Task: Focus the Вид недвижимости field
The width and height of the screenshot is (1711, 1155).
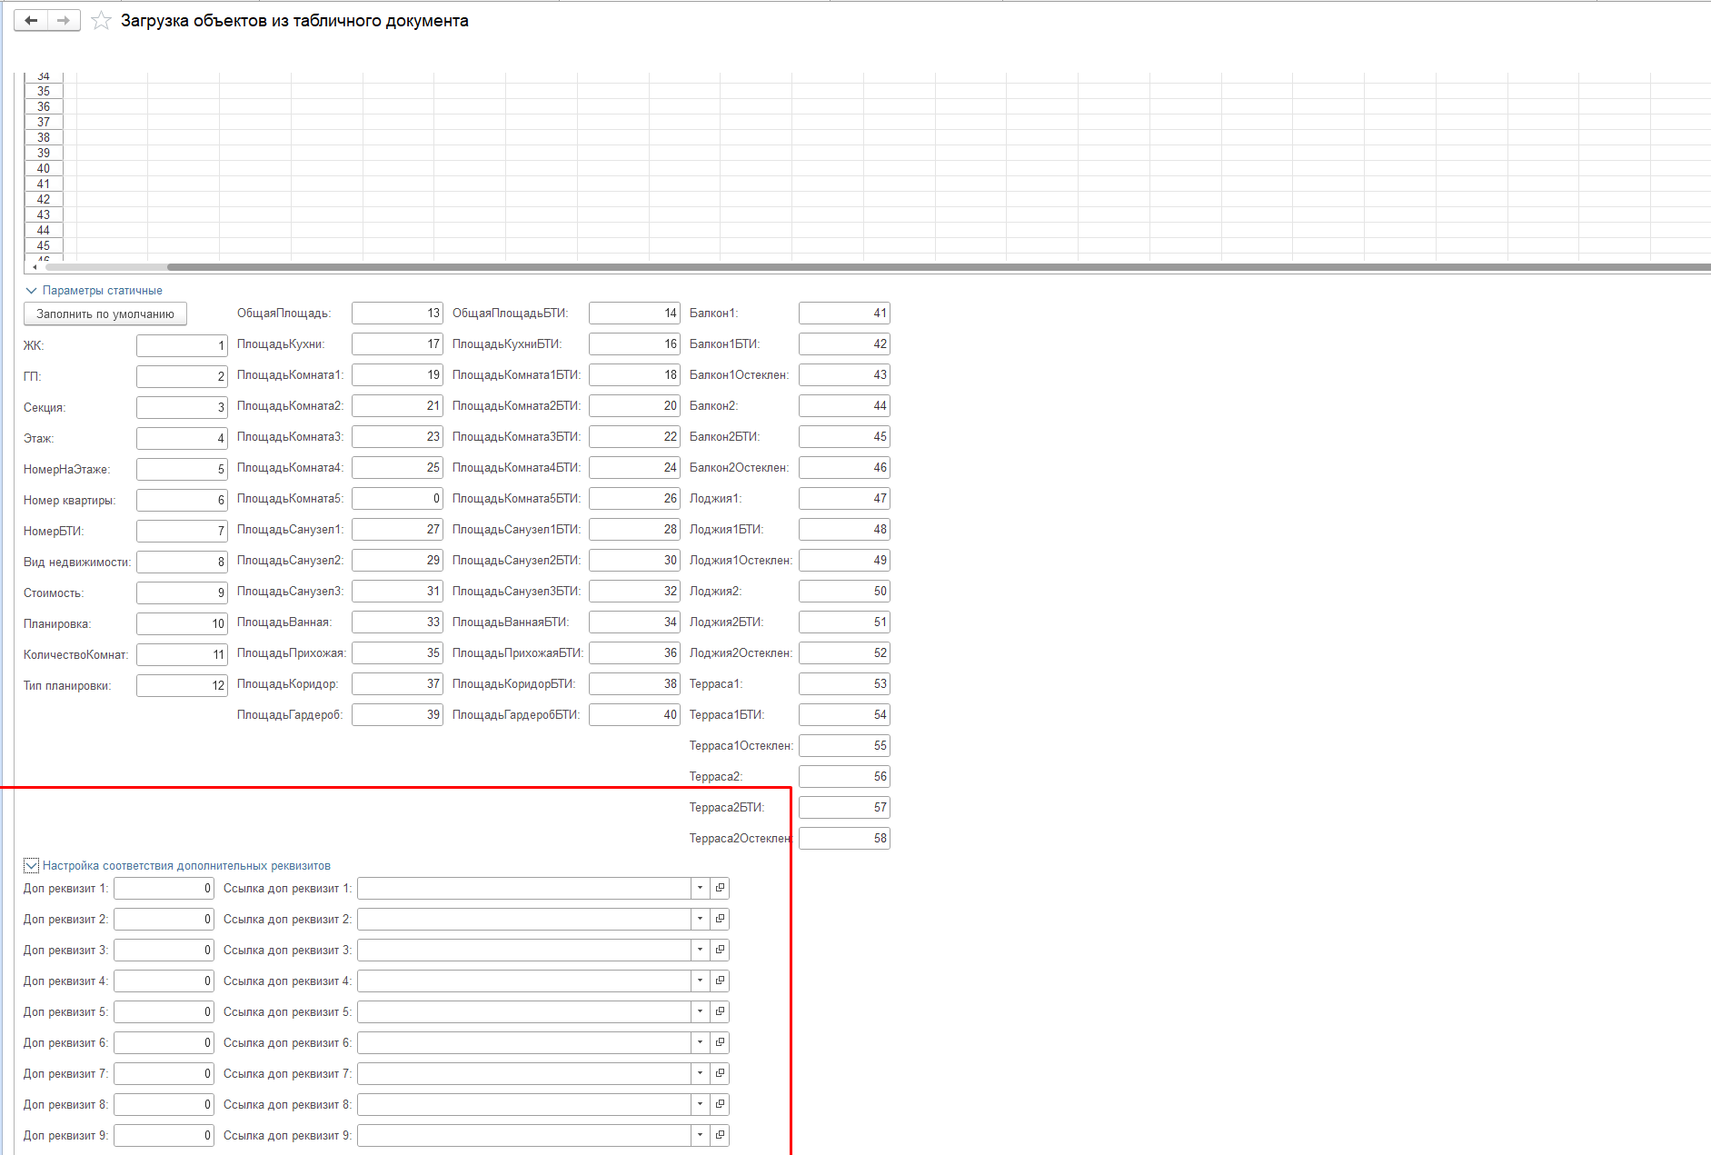Action: click(182, 562)
